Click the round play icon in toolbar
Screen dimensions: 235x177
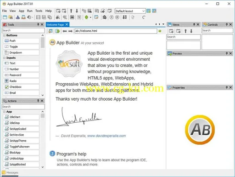[x=112, y=17]
